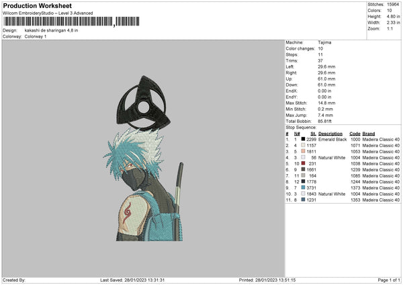403x285 pixels.
Task: Click the 'N#' column header
Action: coord(297,134)
